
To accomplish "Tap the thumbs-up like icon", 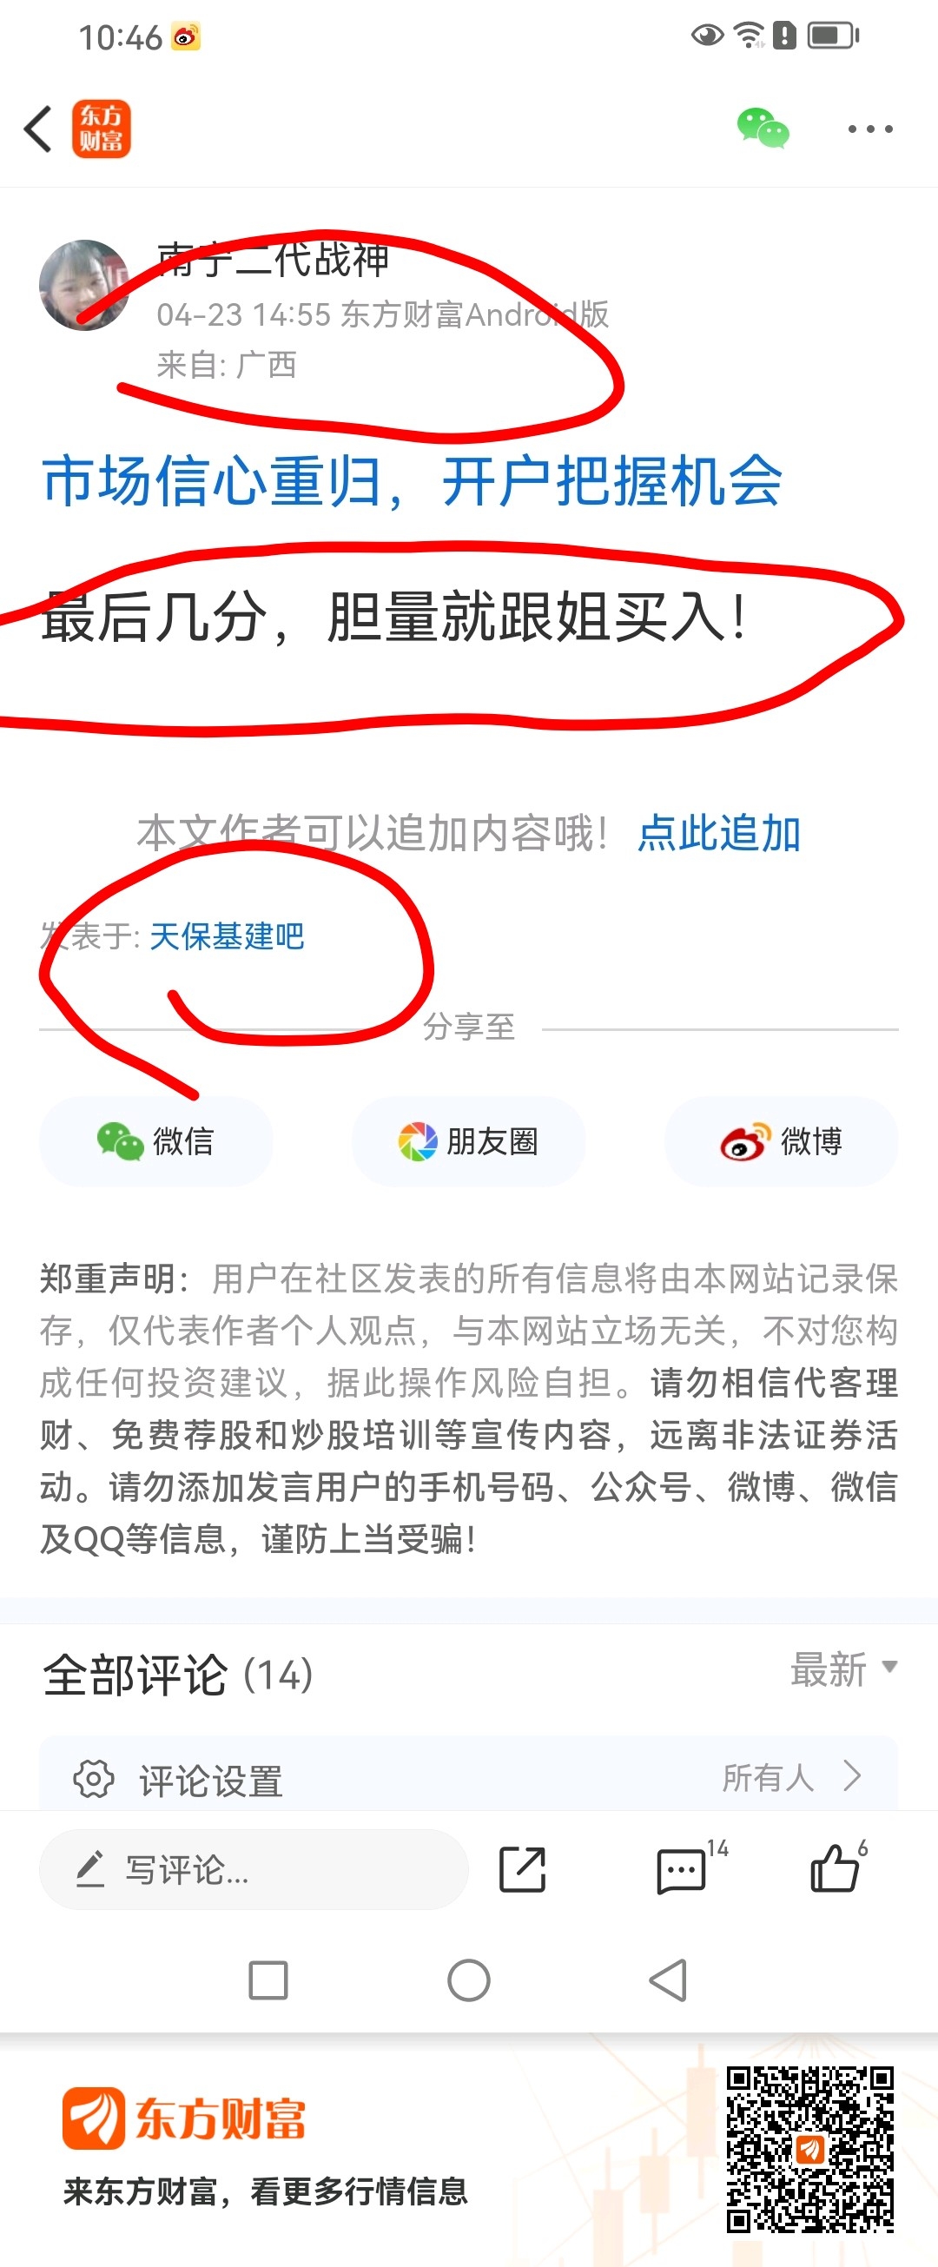I will click(834, 1867).
